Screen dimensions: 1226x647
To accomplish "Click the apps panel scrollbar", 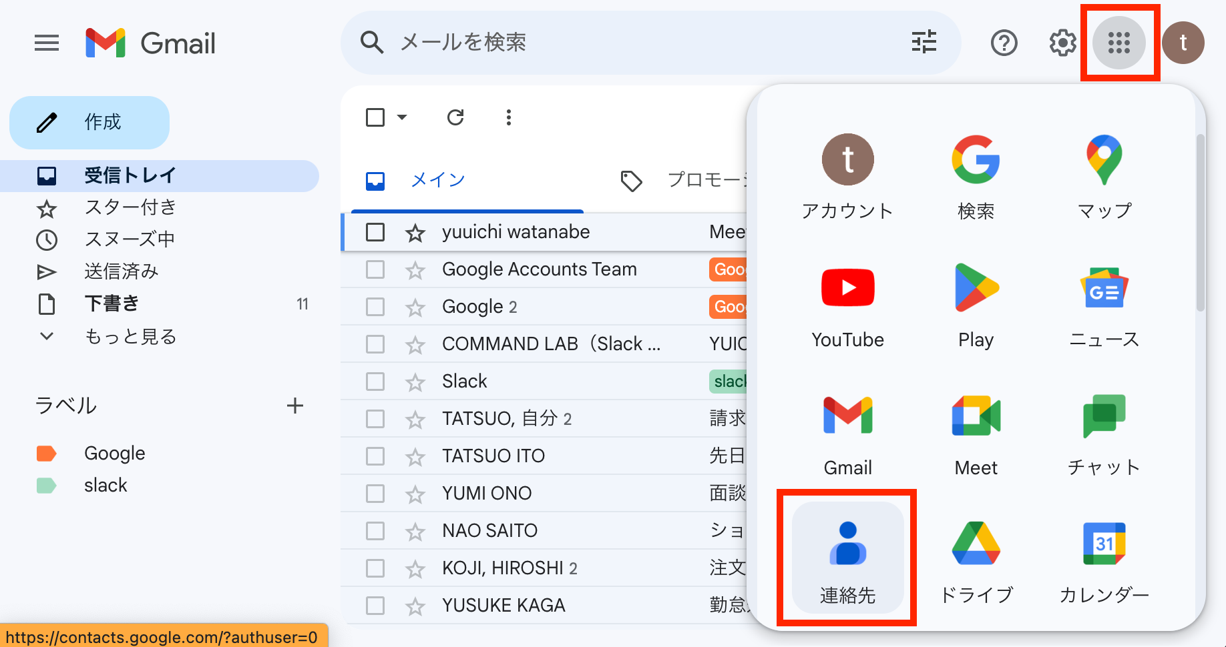I will click(x=1200, y=223).
